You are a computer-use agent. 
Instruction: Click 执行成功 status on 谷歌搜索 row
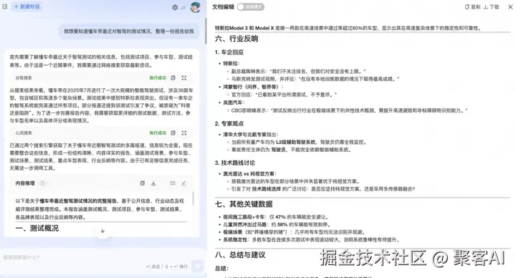[x=158, y=78]
